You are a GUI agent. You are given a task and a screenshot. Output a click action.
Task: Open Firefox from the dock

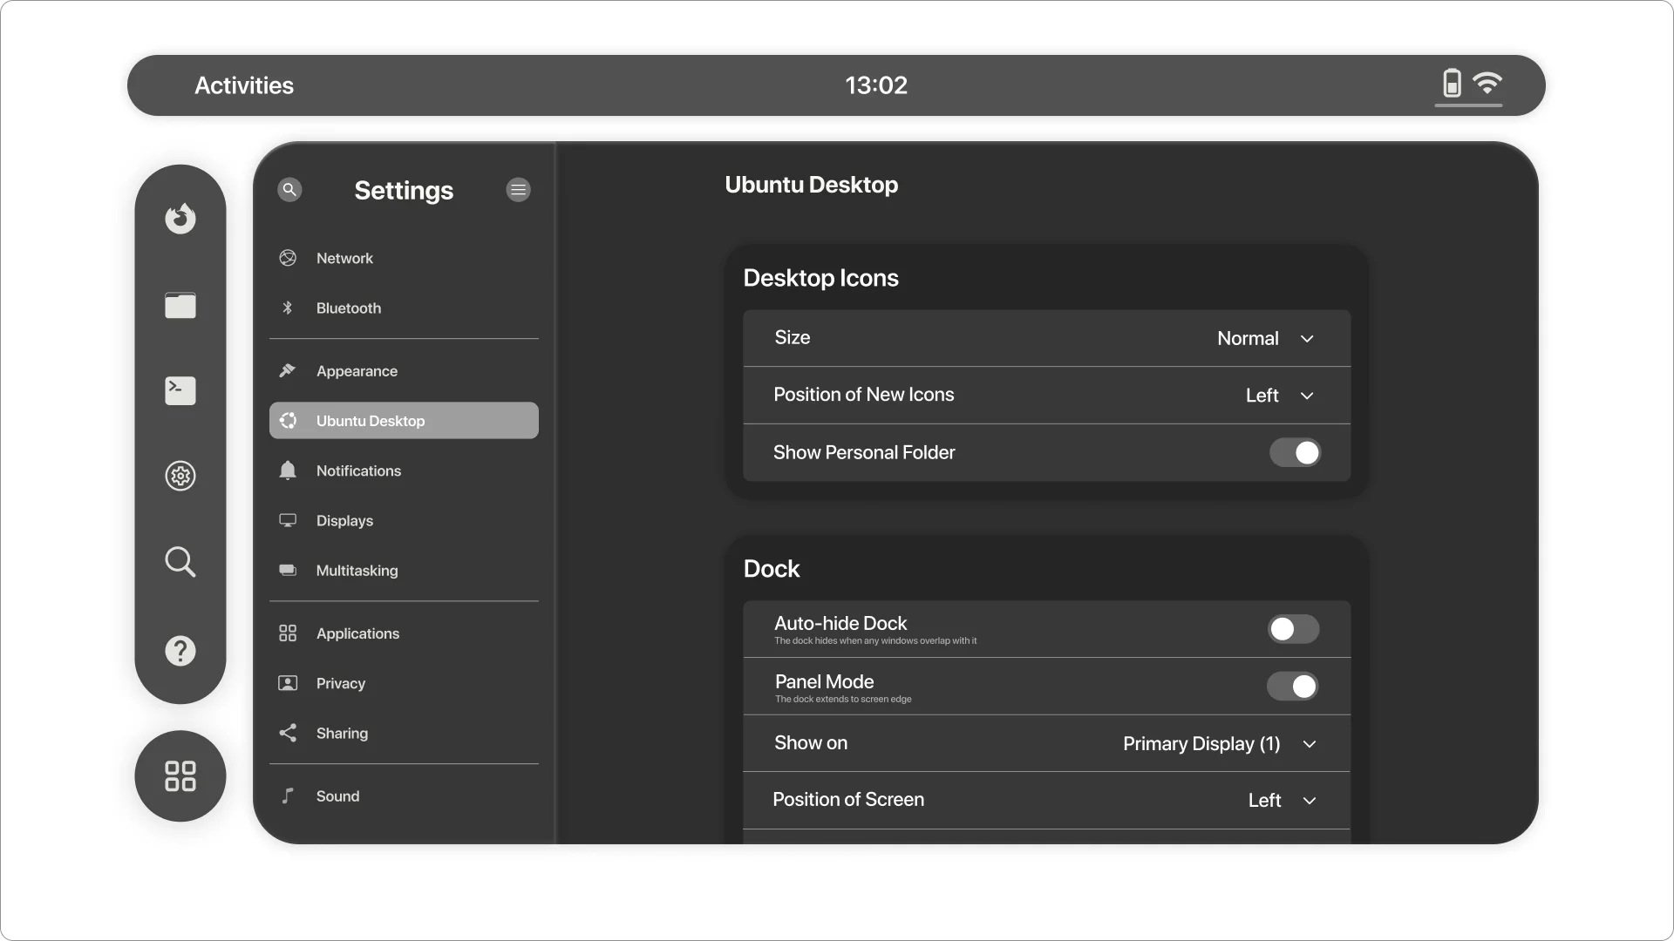point(180,218)
